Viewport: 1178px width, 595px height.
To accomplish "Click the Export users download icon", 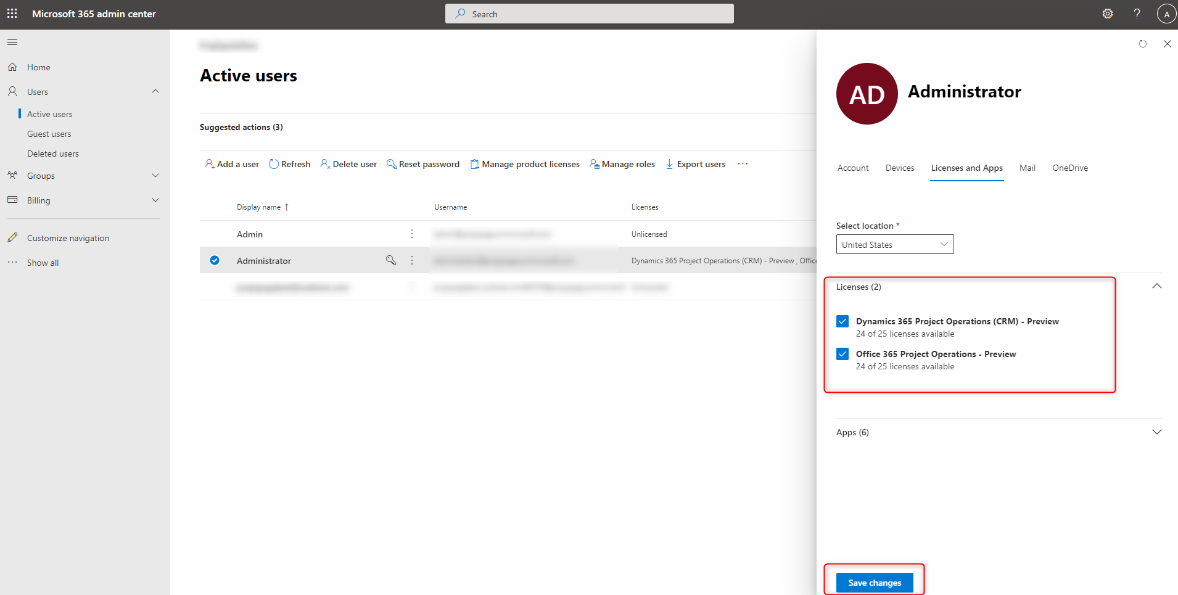I will pyautogui.click(x=669, y=164).
